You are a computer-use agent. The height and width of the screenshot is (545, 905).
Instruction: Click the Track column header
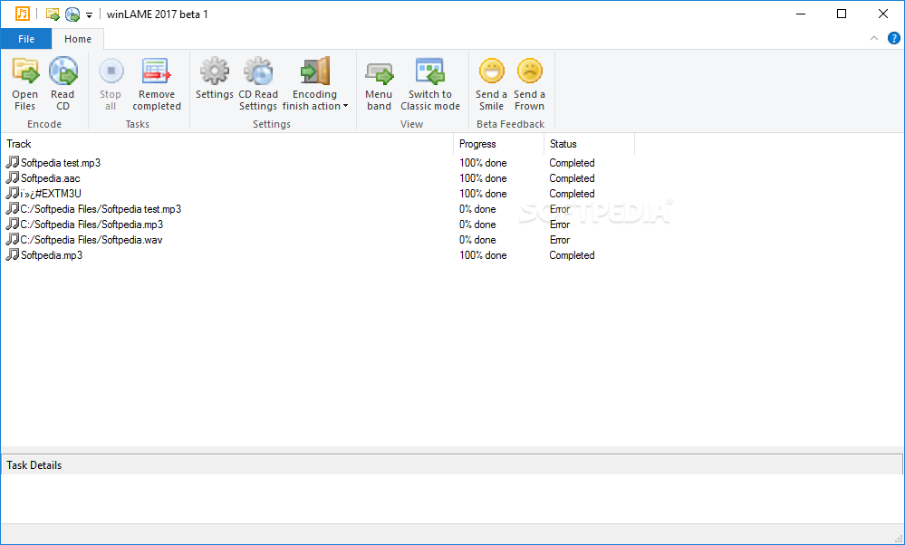tap(227, 144)
